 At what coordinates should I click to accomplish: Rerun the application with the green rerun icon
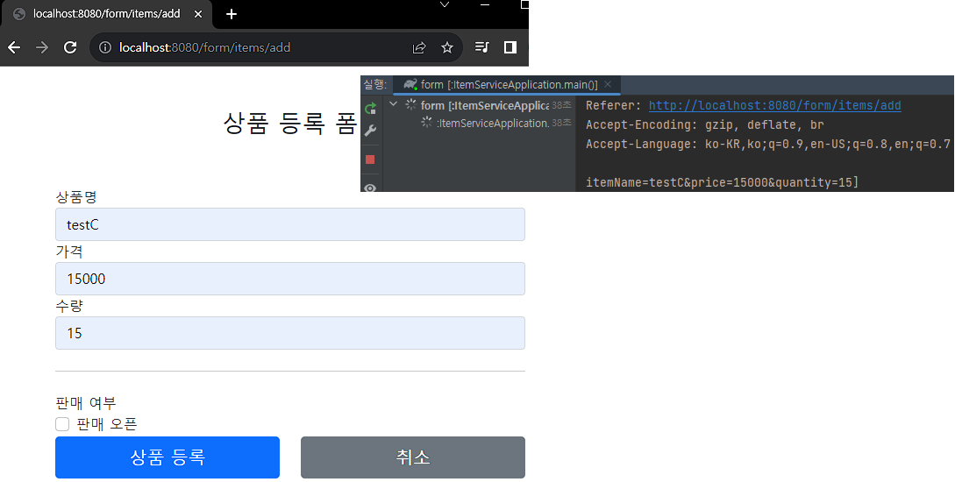click(x=370, y=109)
